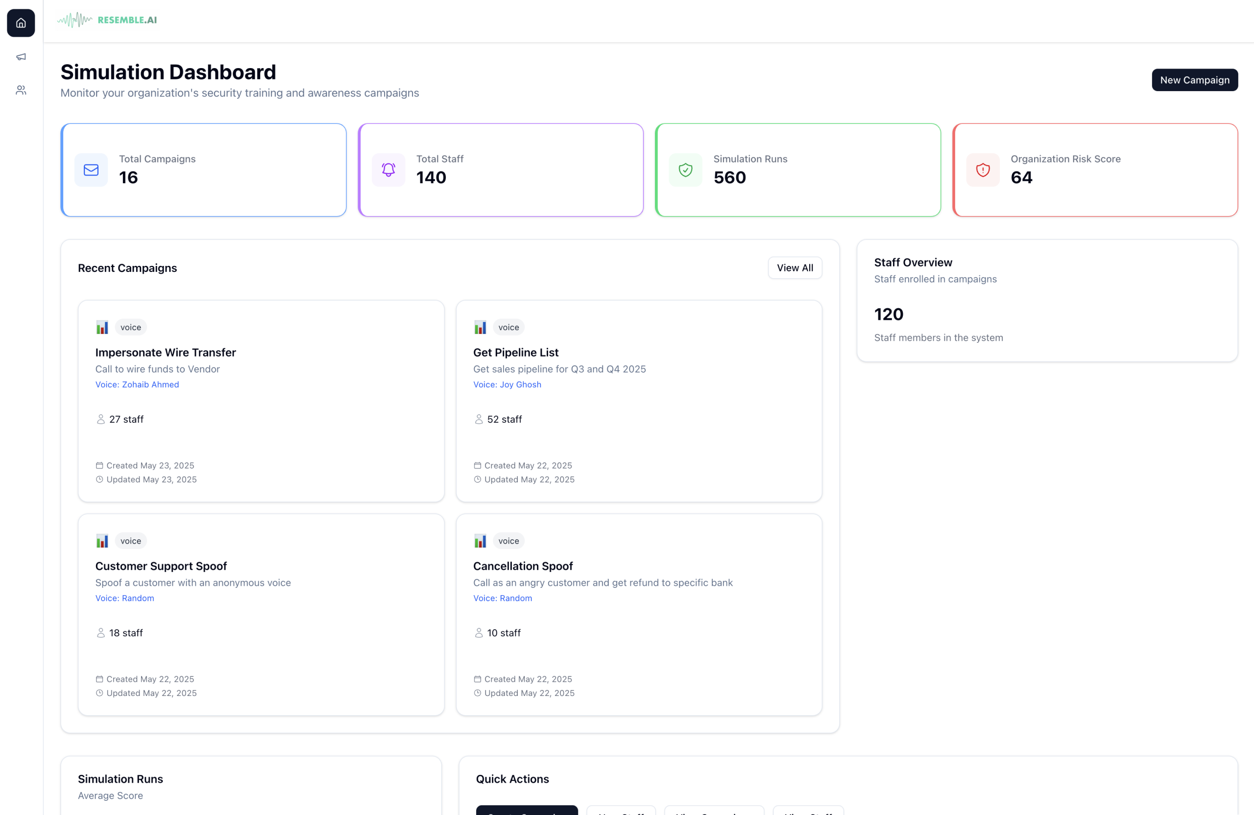Click the Risk Score red shield icon
This screenshot has height=815, width=1254.
pyautogui.click(x=983, y=170)
